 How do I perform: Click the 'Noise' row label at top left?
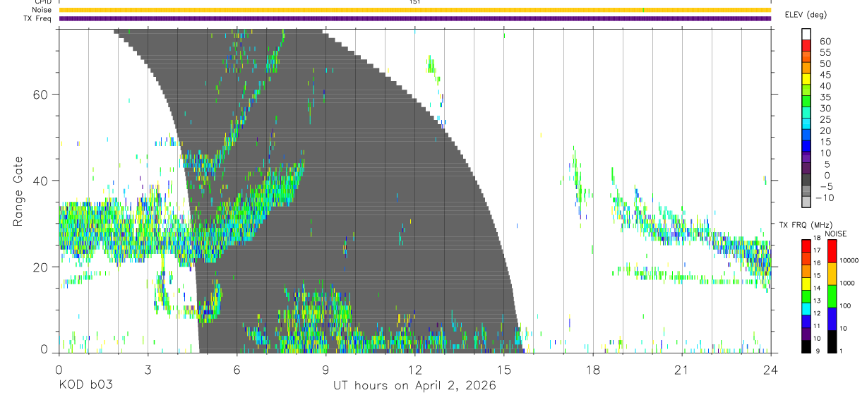tap(43, 10)
